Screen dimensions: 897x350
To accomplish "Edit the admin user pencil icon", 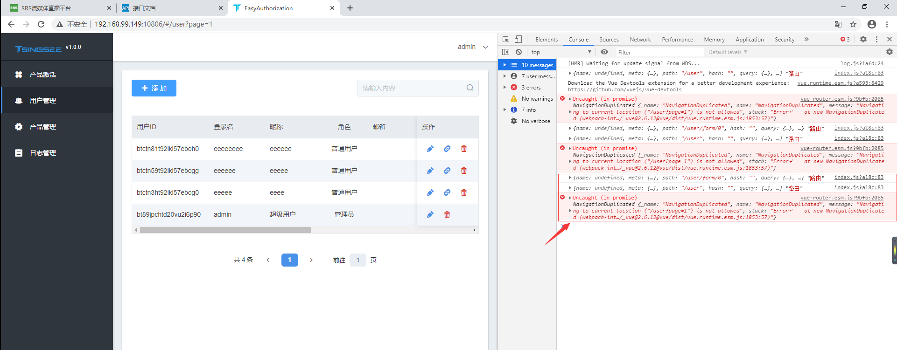I will pyautogui.click(x=430, y=214).
